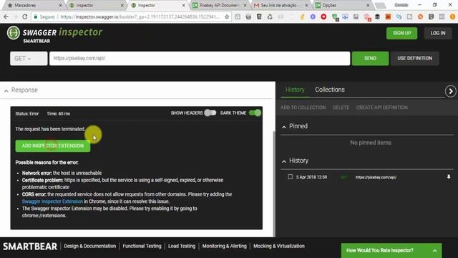Open the GET method dropdown
This screenshot has height=258, width=458.
click(x=29, y=58)
